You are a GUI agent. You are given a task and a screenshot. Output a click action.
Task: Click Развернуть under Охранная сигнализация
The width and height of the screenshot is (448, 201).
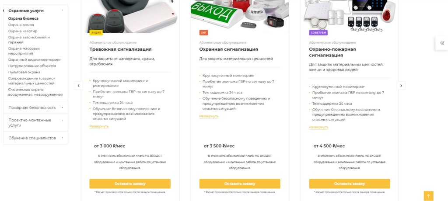click(x=209, y=116)
